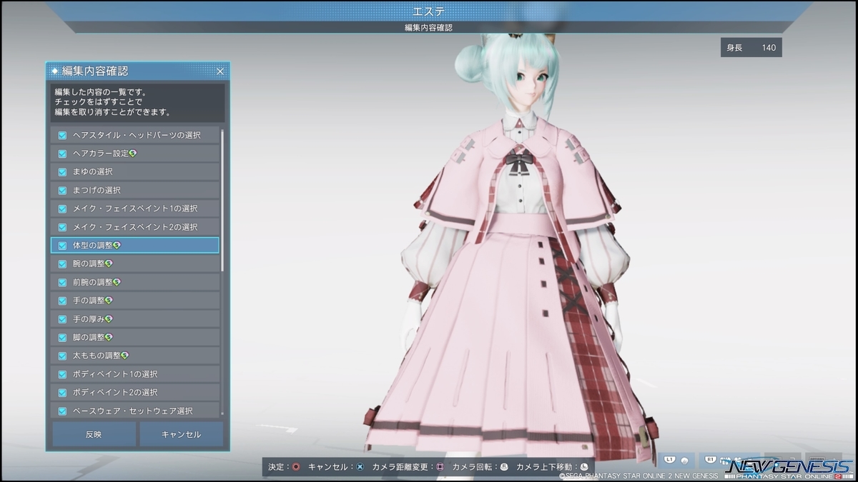This screenshot has width=858, height=482.
Task: Click the SG coin icon beside 脚の調整
Action: [x=109, y=337]
